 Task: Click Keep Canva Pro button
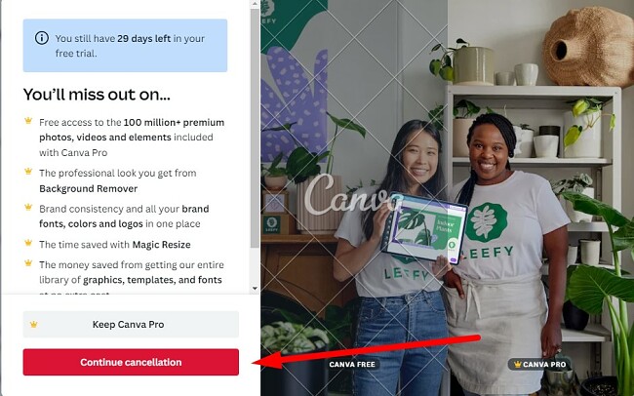(x=131, y=325)
